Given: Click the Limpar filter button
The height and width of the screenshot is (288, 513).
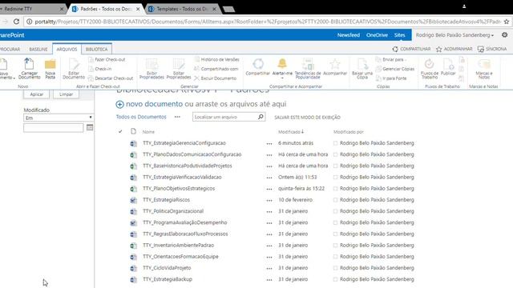Looking at the screenshot, I should pos(66,94).
